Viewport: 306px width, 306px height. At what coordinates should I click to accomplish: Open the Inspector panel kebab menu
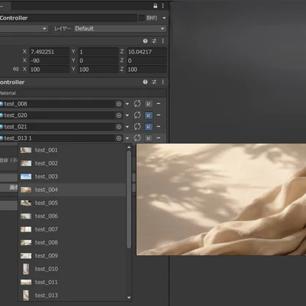tap(163, 6)
